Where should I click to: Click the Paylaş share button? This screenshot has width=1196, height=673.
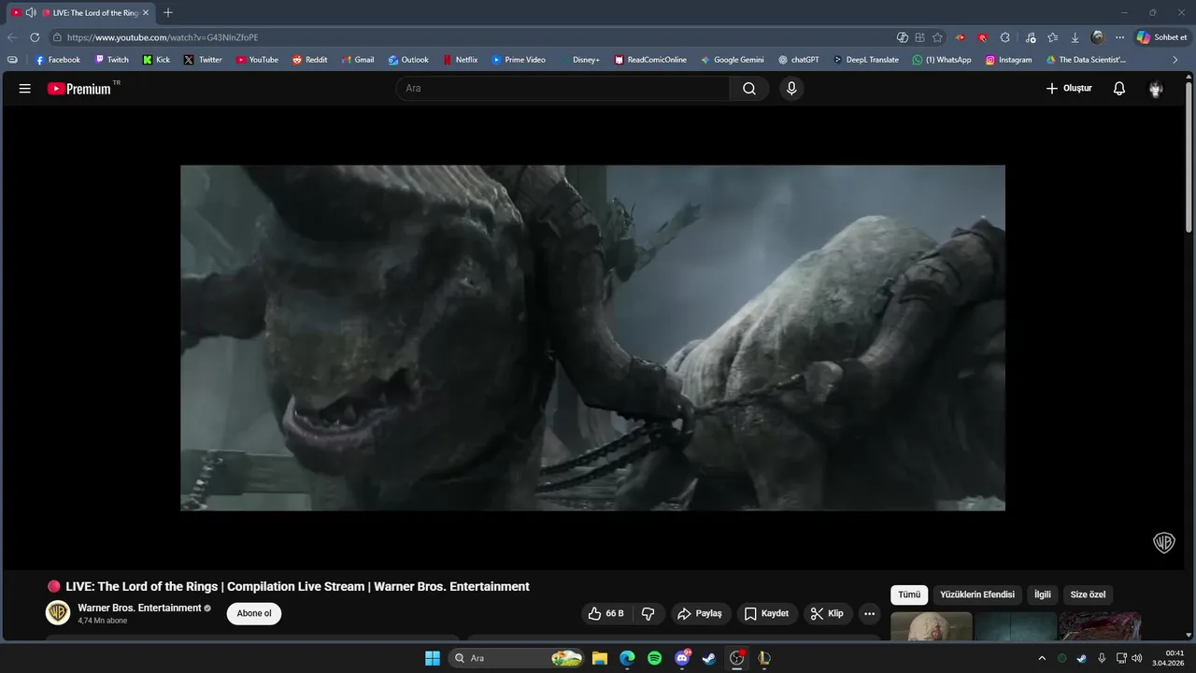point(700,614)
